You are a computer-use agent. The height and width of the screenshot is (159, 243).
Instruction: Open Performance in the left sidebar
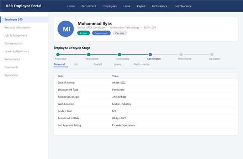(12, 59)
